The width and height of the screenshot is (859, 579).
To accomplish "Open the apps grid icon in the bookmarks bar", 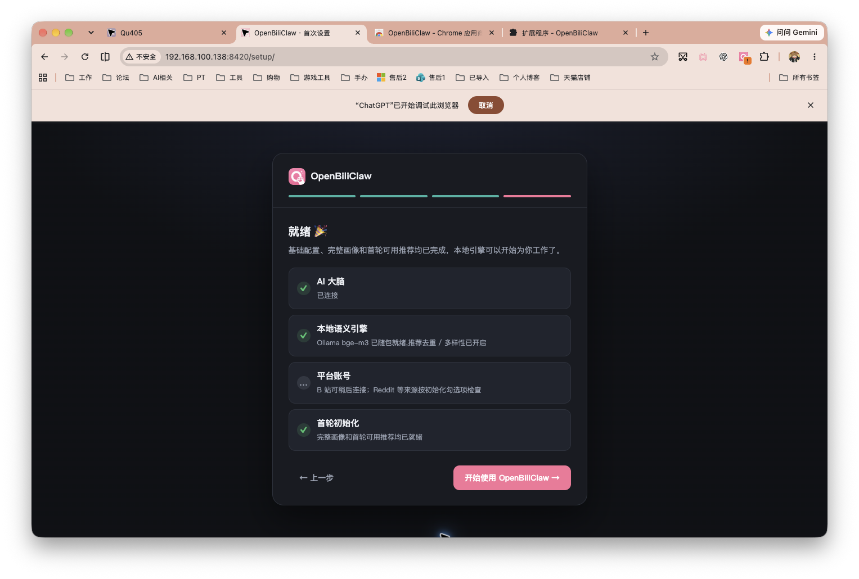I will 43,78.
